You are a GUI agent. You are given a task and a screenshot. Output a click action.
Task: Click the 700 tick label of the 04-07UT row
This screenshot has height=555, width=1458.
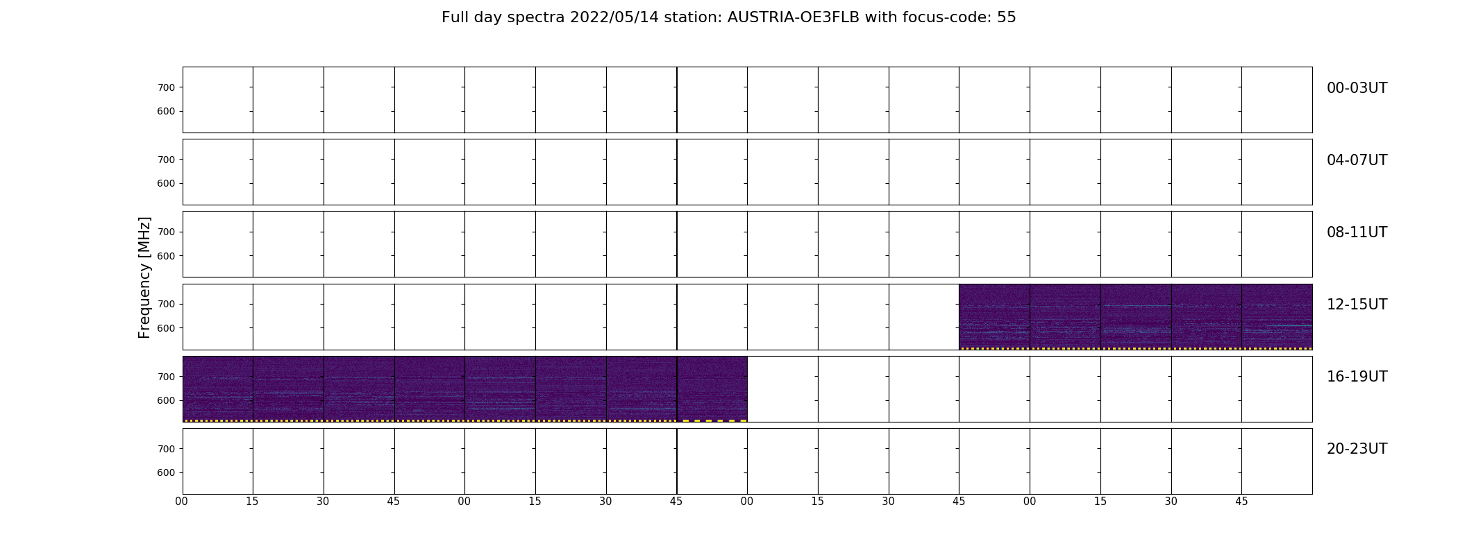click(x=166, y=160)
